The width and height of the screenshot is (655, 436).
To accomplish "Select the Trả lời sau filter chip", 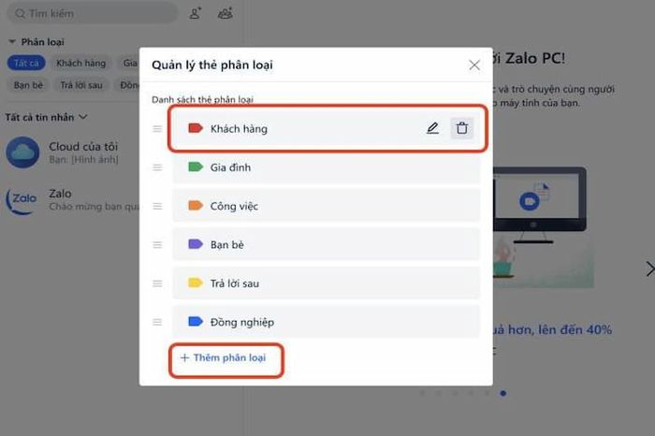I will (x=81, y=85).
